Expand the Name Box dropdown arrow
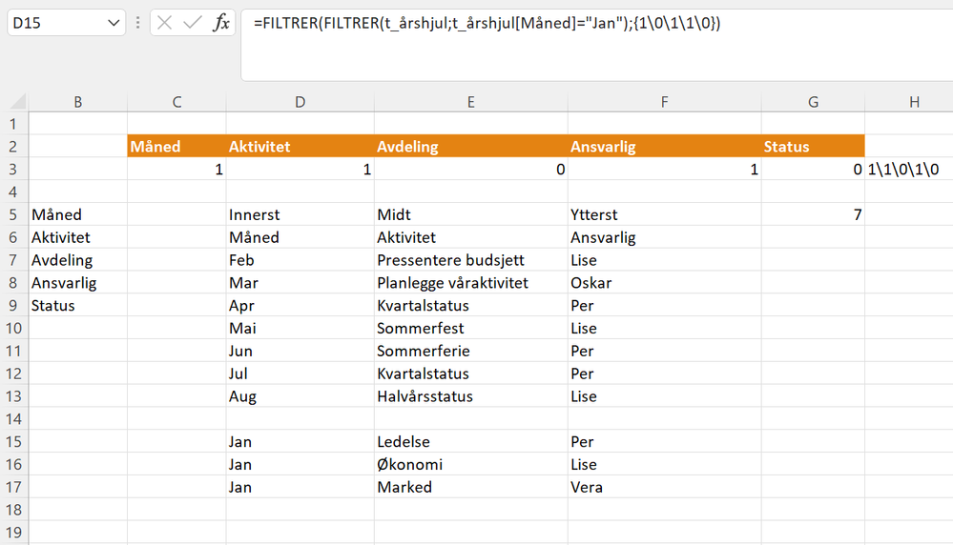 point(114,23)
